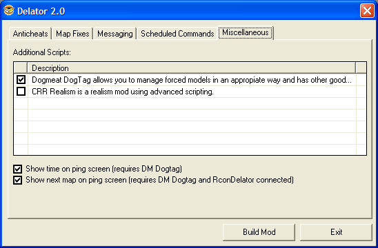Close the Delator 2.0 window
This screenshot has width=378, height=248.
367,11
